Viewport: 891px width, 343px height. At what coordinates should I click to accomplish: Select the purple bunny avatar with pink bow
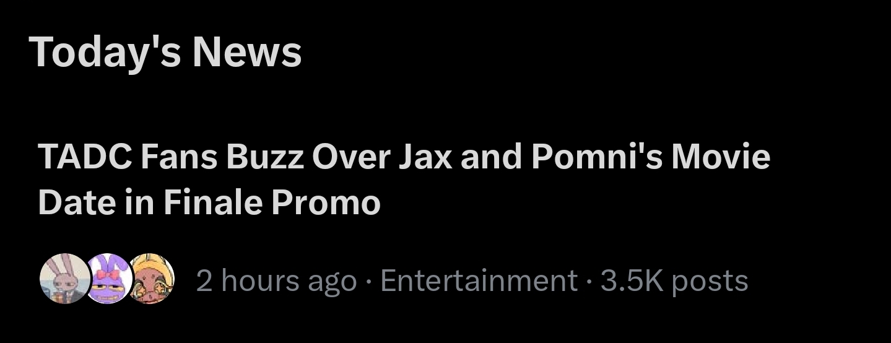pos(108,279)
